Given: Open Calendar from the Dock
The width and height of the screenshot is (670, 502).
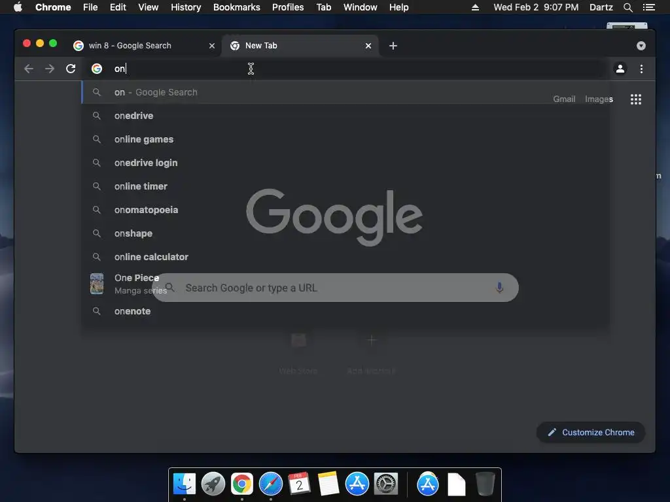Looking at the screenshot, I should (299, 484).
